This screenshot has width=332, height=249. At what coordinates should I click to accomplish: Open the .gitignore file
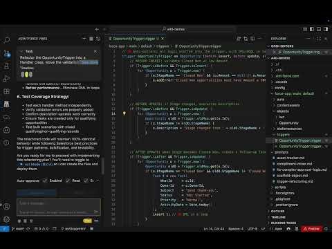[x=283, y=199]
